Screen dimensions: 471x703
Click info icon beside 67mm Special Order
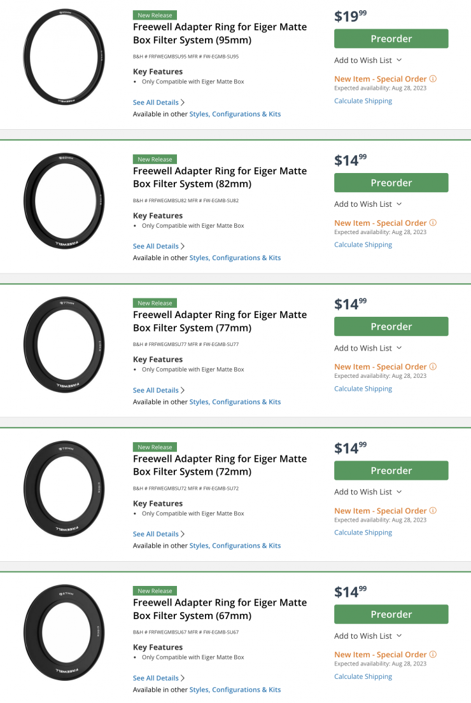433,654
